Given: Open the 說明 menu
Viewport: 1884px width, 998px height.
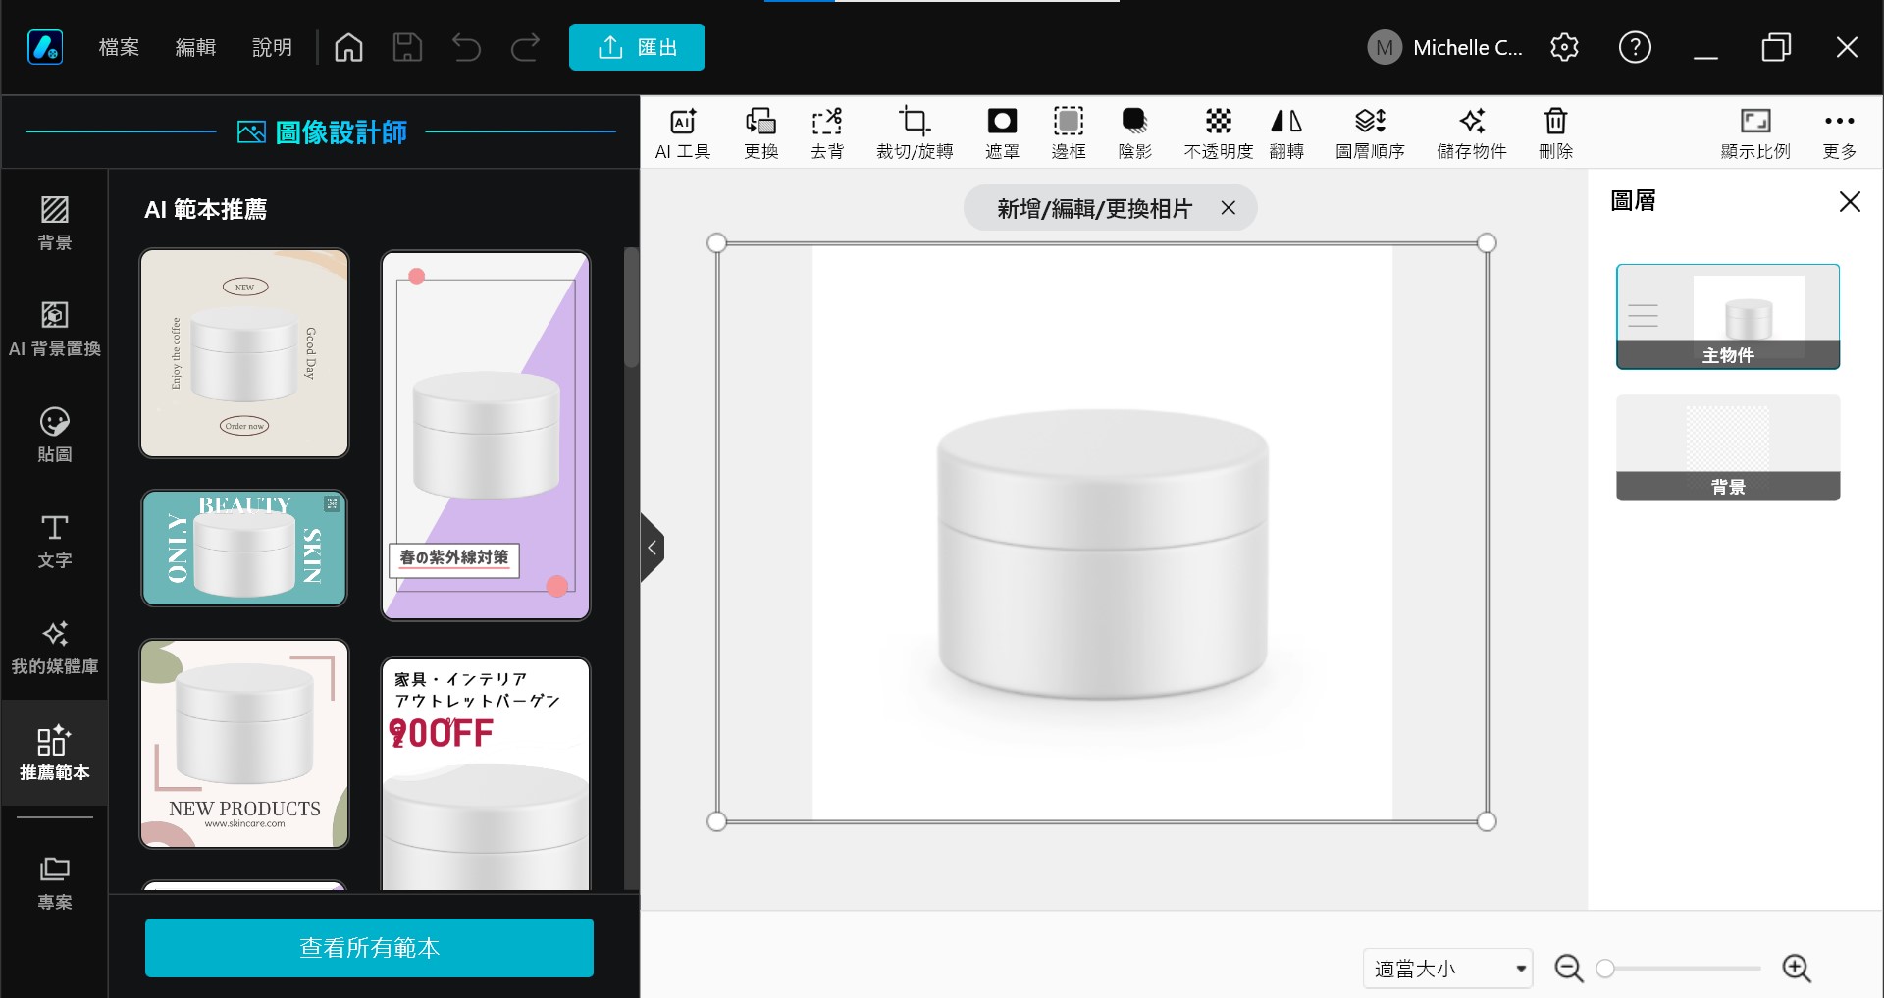Looking at the screenshot, I should [x=272, y=47].
